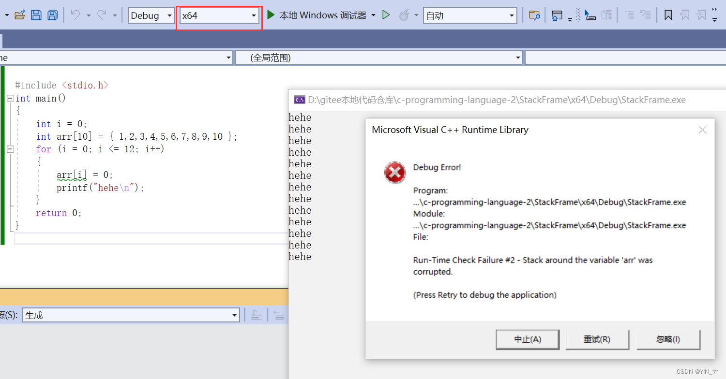Click the return 0 line

point(59,213)
